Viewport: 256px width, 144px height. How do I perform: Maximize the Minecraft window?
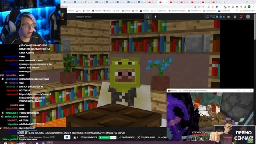244,90
